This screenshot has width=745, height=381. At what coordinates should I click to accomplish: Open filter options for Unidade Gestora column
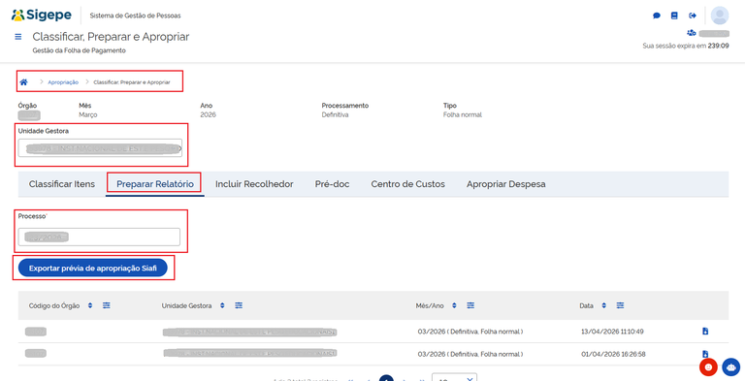239,305
